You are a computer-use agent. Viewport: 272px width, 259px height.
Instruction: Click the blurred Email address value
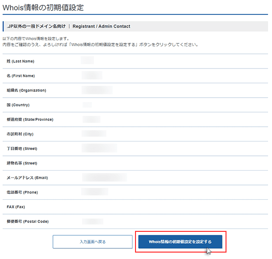point(104,177)
